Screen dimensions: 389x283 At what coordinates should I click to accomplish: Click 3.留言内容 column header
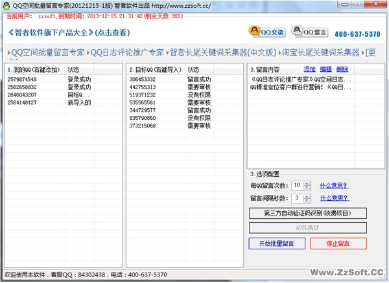point(265,70)
